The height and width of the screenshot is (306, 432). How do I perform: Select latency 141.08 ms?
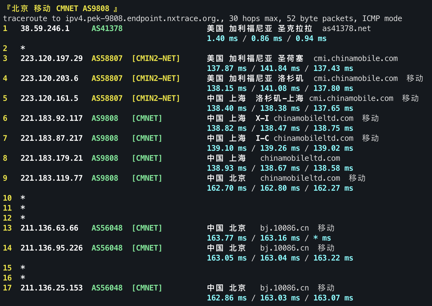[280, 88]
